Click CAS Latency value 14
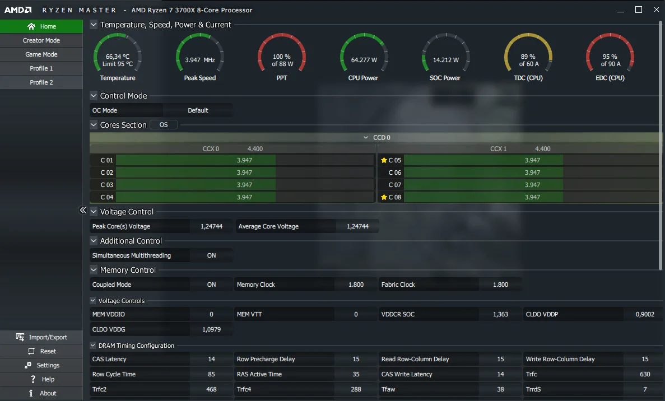The width and height of the screenshot is (665, 401). click(211, 359)
